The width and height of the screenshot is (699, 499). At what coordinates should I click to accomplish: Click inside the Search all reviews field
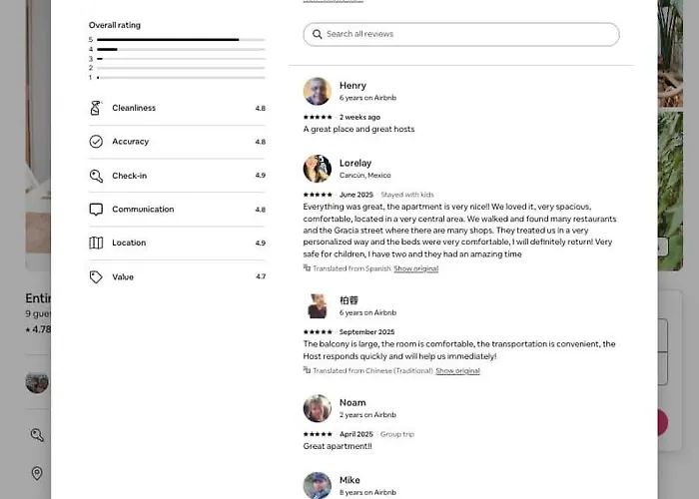pyautogui.click(x=461, y=34)
